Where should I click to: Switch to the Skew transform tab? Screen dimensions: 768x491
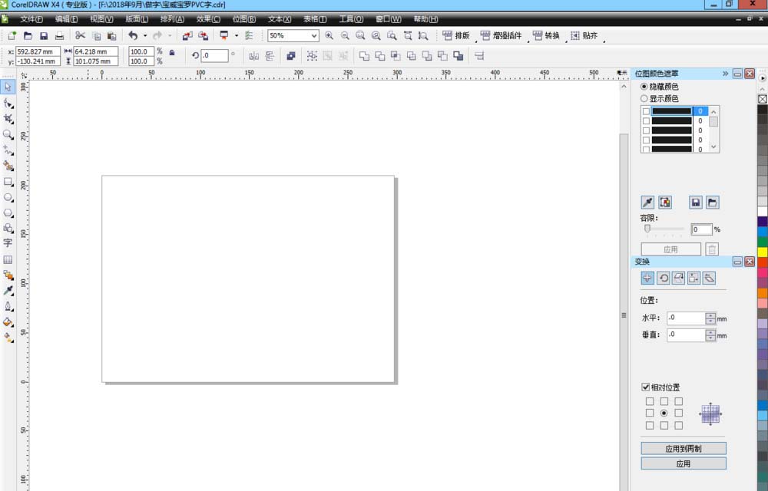pyautogui.click(x=709, y=278)
